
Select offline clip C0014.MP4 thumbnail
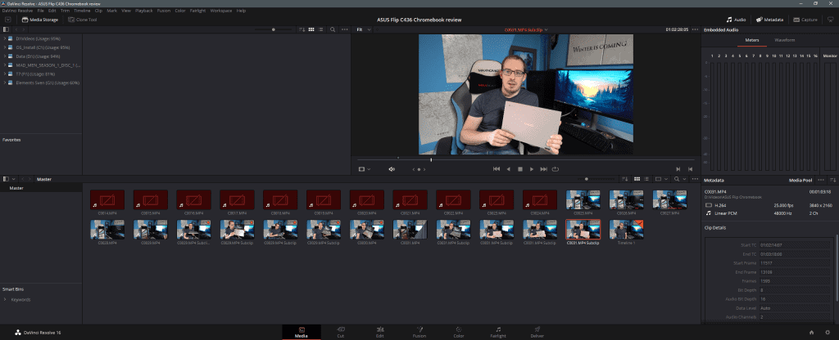(107, 199)
